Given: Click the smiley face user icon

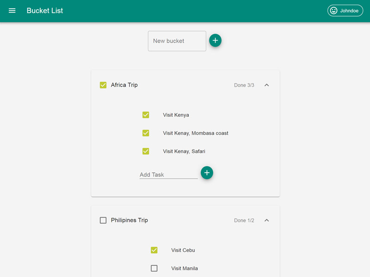Looking at the screenshot, I should pyautogui.click(x=333, y=11).
